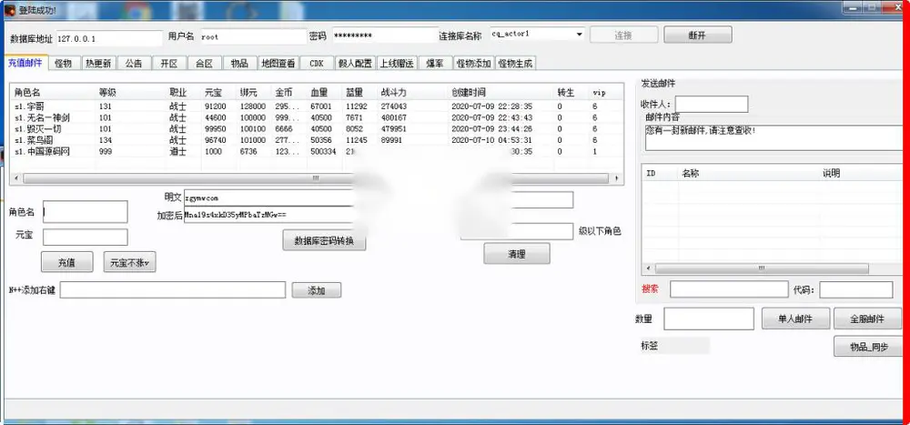Select the row s1.中国源码网

(x=317, y=152)
